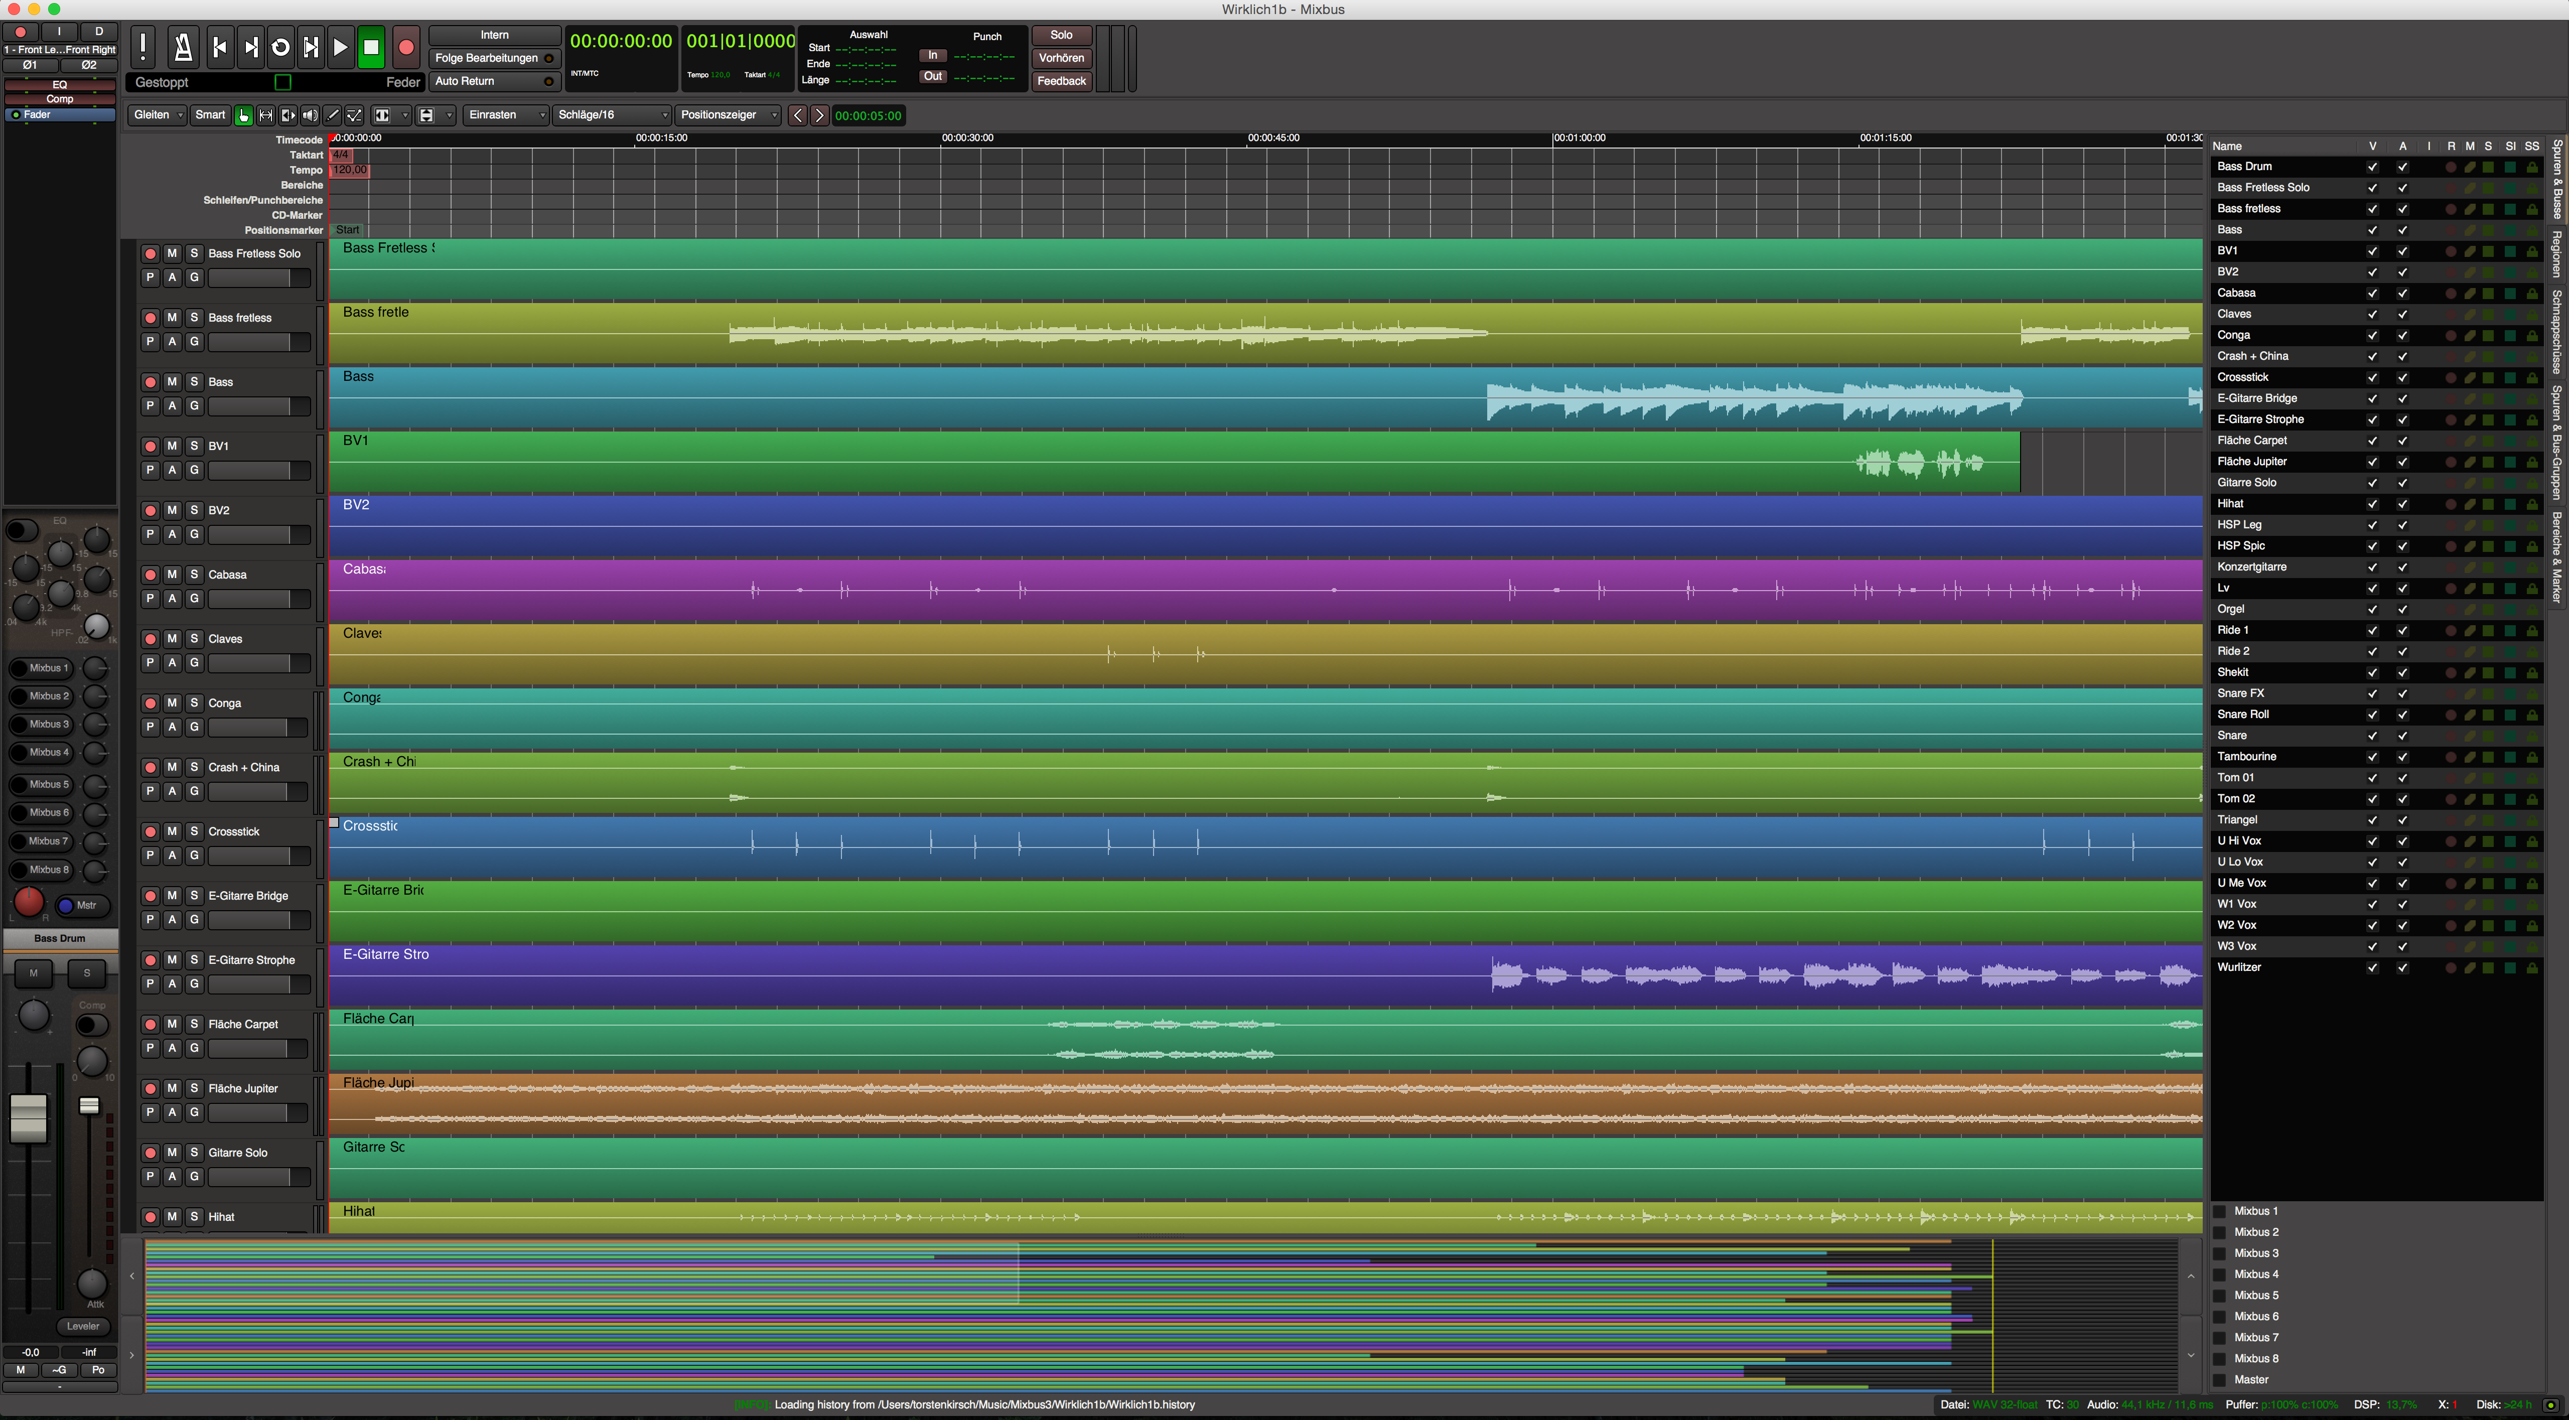Image resolution: width=2569 pixels, height=1420 pixels.
Task: Start playback with the play button
Action: 340,47
